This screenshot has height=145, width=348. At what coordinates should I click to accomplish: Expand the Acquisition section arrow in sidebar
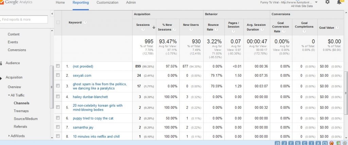1,78
